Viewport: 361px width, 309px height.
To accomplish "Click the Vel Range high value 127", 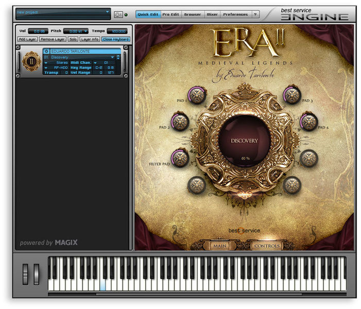I will pos(111,73).
